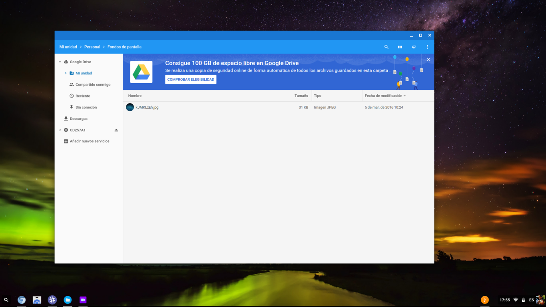Choose Añadir nuevos servicios
The height and width of the screenshot is (307, 546).
coord(90,141)
